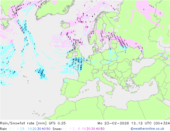Open the weatheronline.co.uk copyright link
Screen dimensions: 170x131
pos(147,129)
